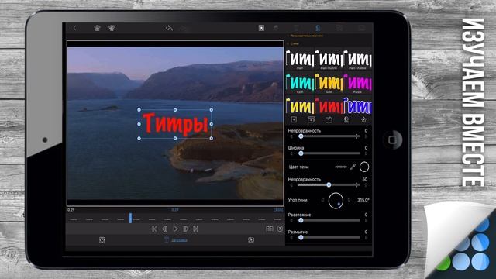Image resolution: width=496 pixels, height=279 pixels.
Task: Click the camera snapshot icon
Action: click(270, 229)
